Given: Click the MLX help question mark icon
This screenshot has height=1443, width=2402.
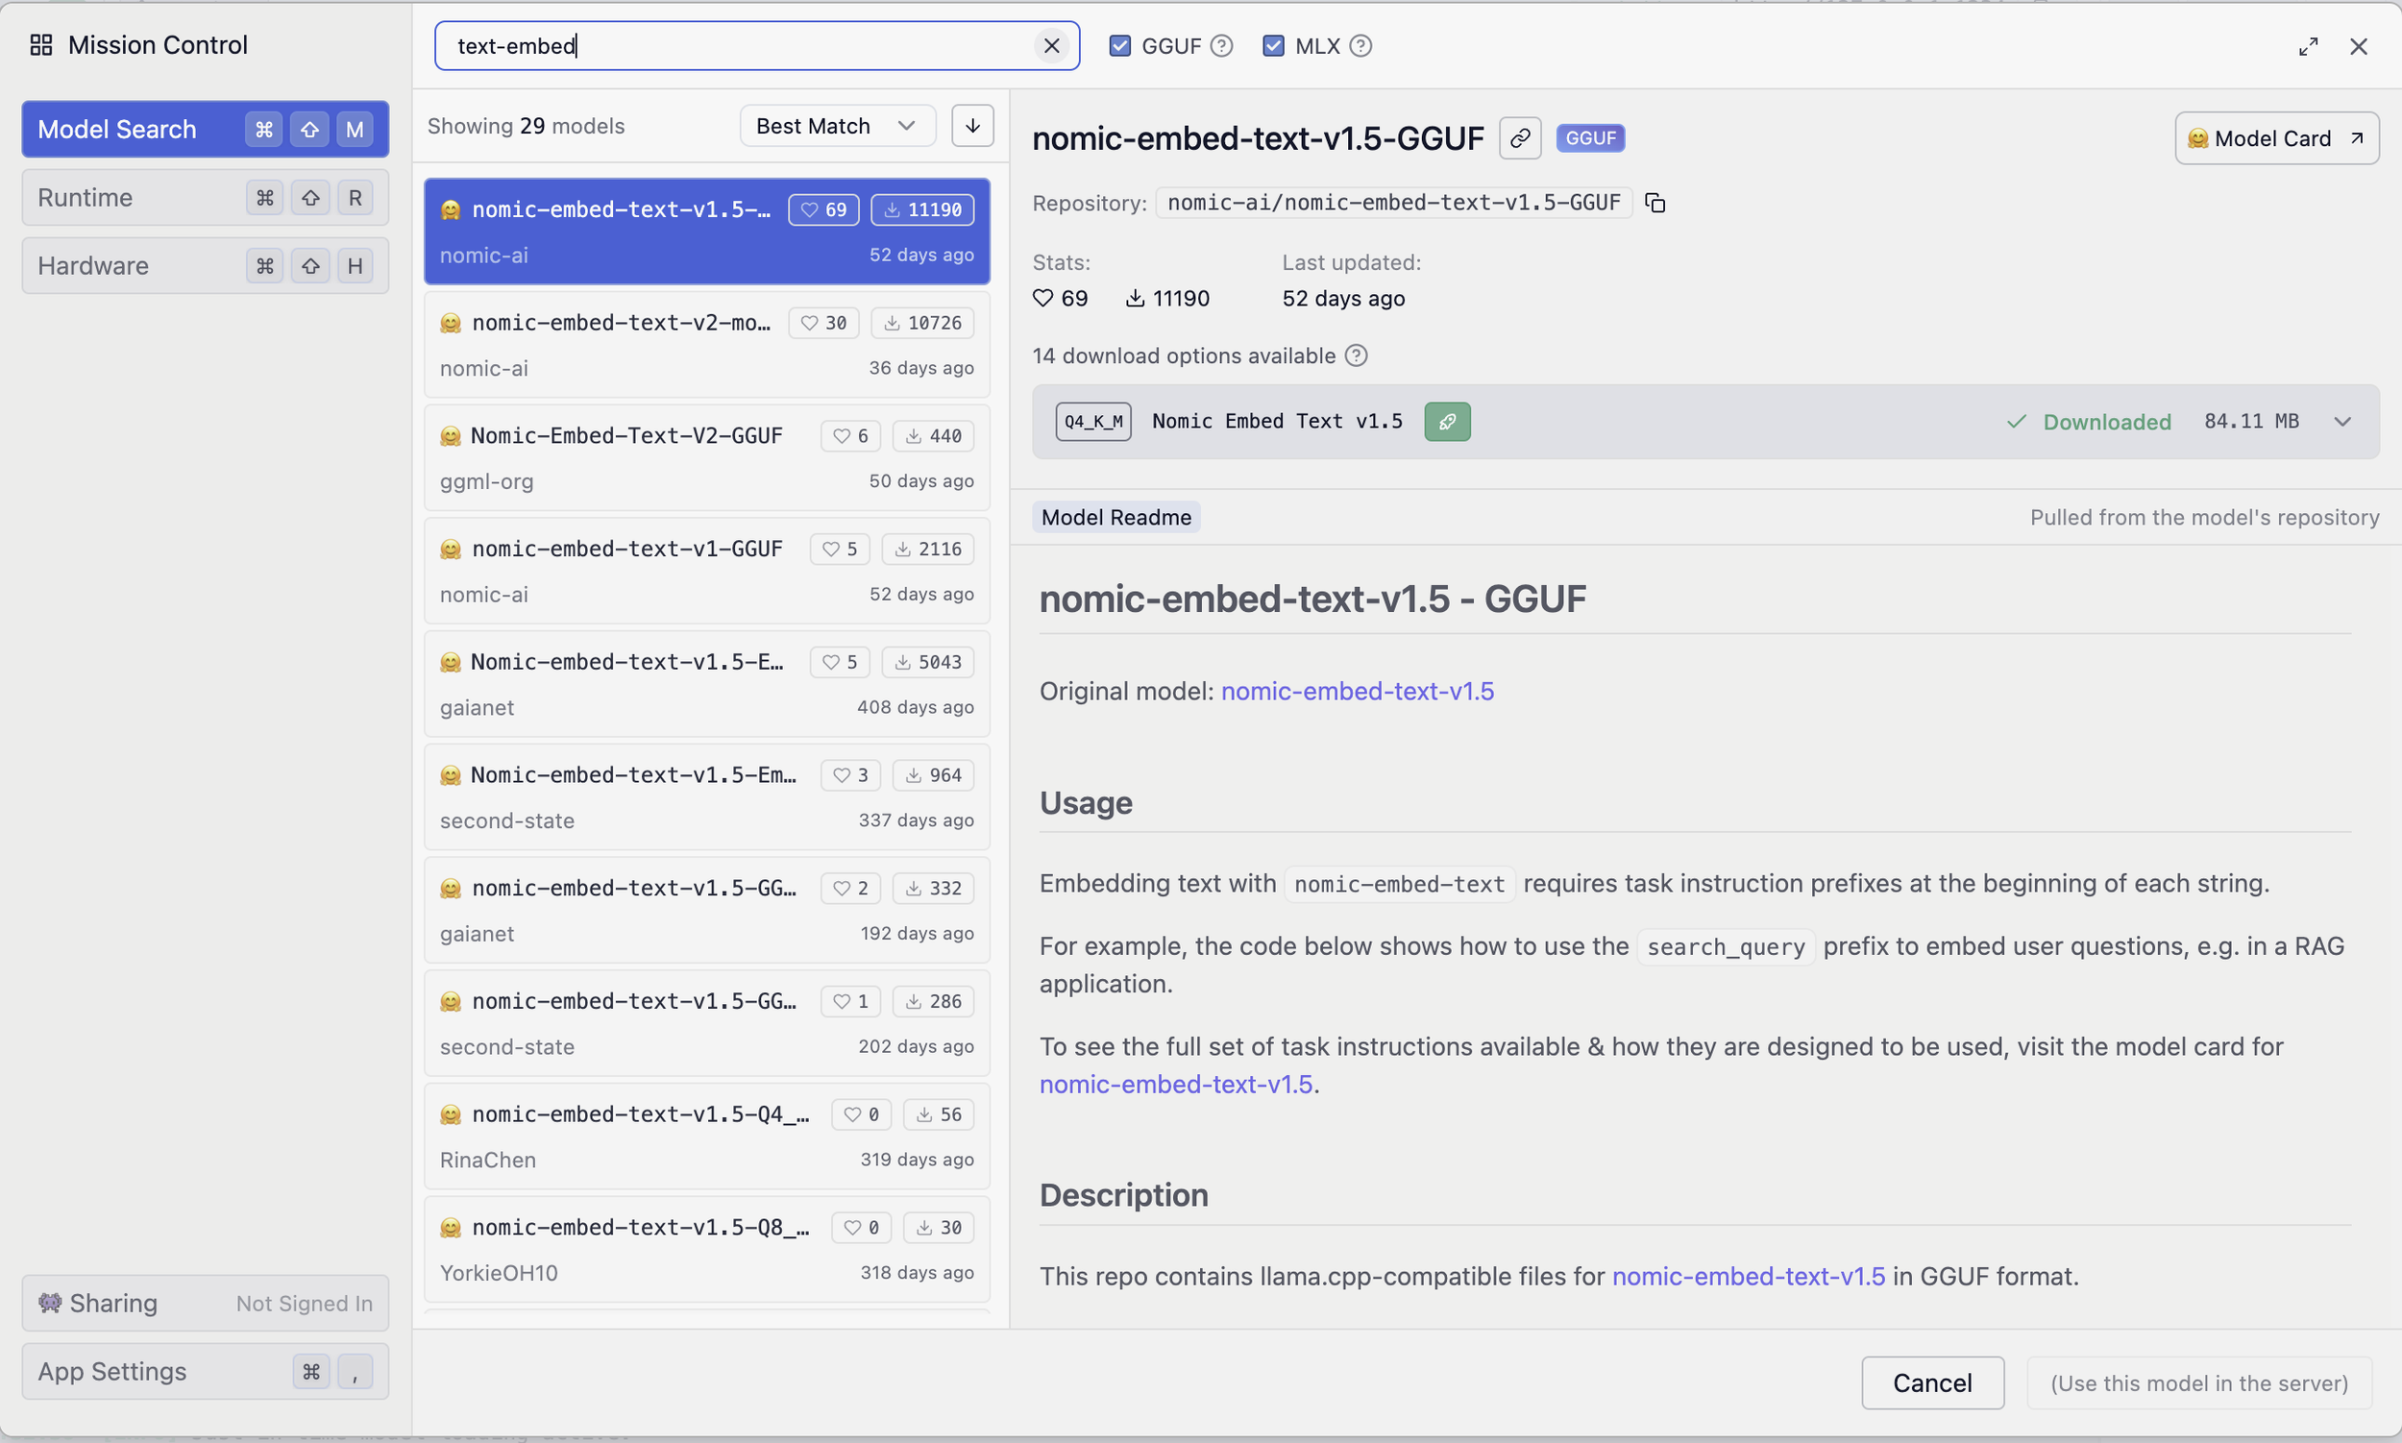Looking at the screenshot, I should click(1360, 46).
